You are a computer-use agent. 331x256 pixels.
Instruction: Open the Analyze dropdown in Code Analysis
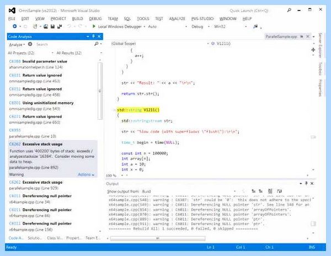click(x=17, y=45)
